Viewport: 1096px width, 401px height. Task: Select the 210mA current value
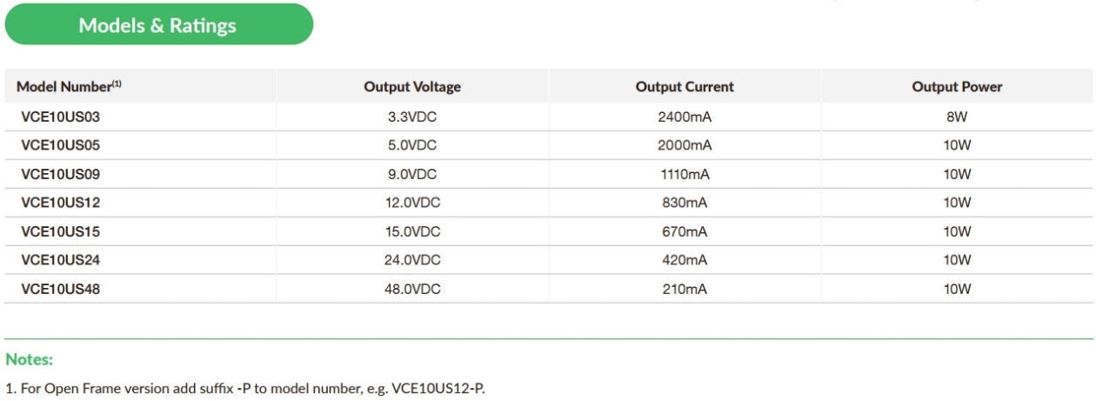(685, 289)
